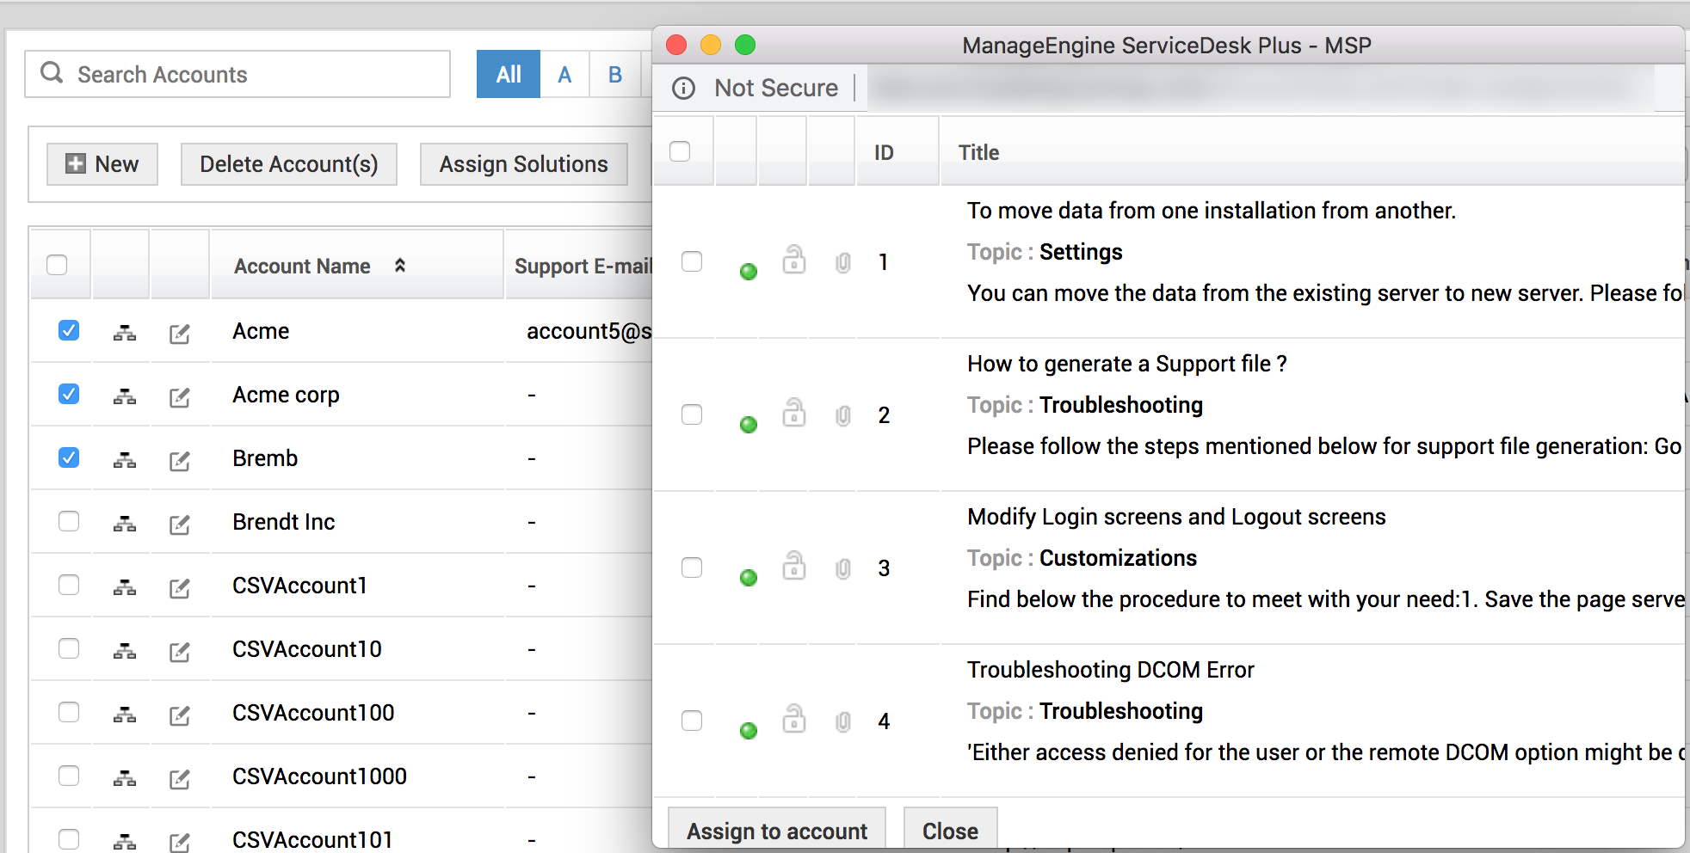Screen dimensions: 1690x853
Task: Select the checkbox for solution 2
Action: [691, 414]
